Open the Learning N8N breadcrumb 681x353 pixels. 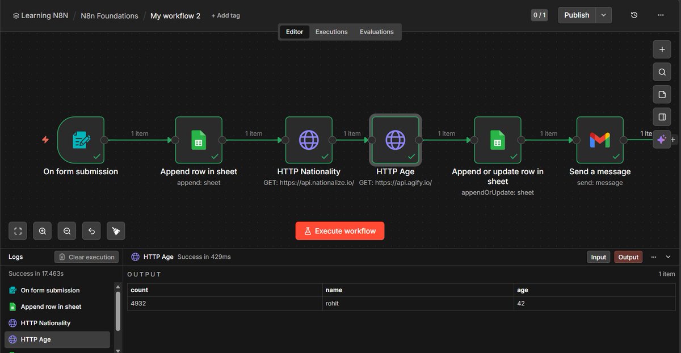(x=40, y=16)
